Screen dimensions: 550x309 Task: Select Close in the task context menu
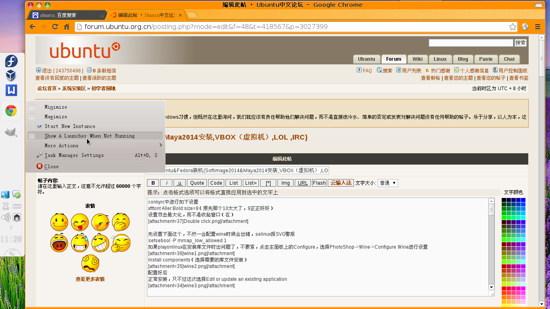point(95,166)
